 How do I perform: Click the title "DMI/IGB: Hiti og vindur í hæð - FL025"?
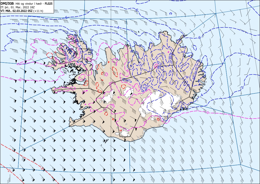coord(27,3)
